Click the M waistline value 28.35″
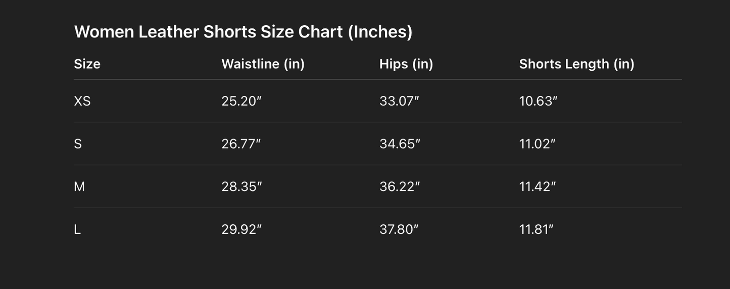Screen dimensions: 730x289 [x=241, y=187]
